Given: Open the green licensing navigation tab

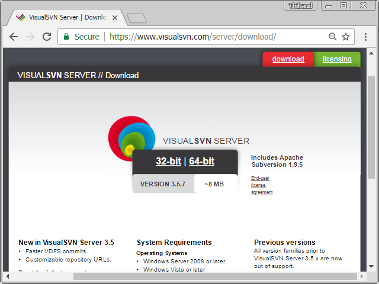Looking at the screenshot, I should point(337,59).
